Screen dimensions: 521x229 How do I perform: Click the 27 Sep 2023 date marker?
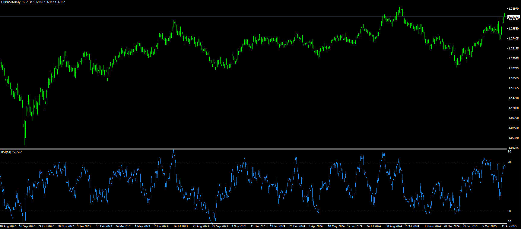[x=220, y=226]
